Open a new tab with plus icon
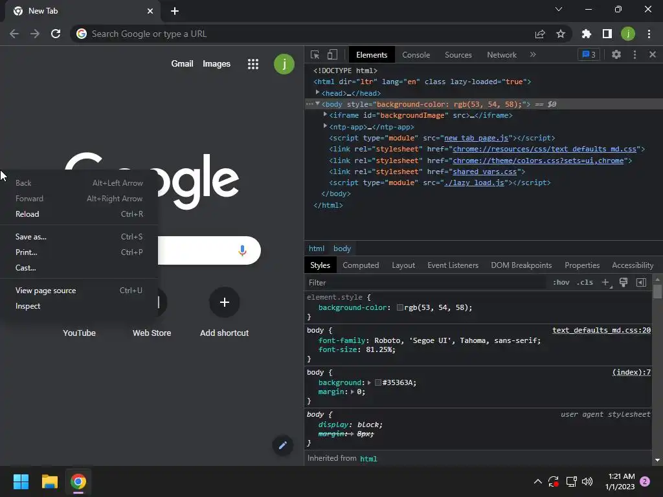Image resolution: width=663 pixels, height=497 pixels. [x=175, y=11]
